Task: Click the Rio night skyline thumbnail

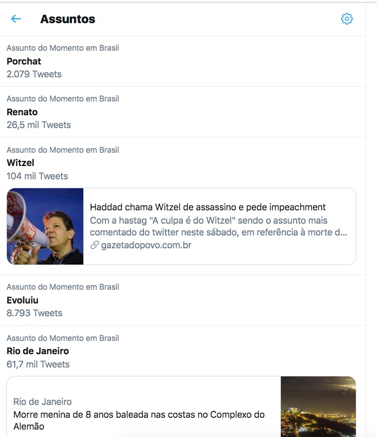Action: coord(318,406)
